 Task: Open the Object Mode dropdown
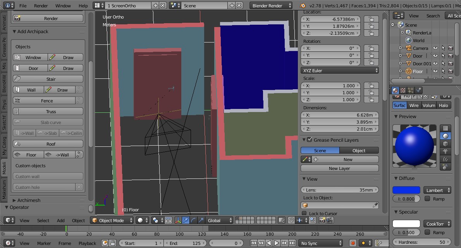(112, 221)
